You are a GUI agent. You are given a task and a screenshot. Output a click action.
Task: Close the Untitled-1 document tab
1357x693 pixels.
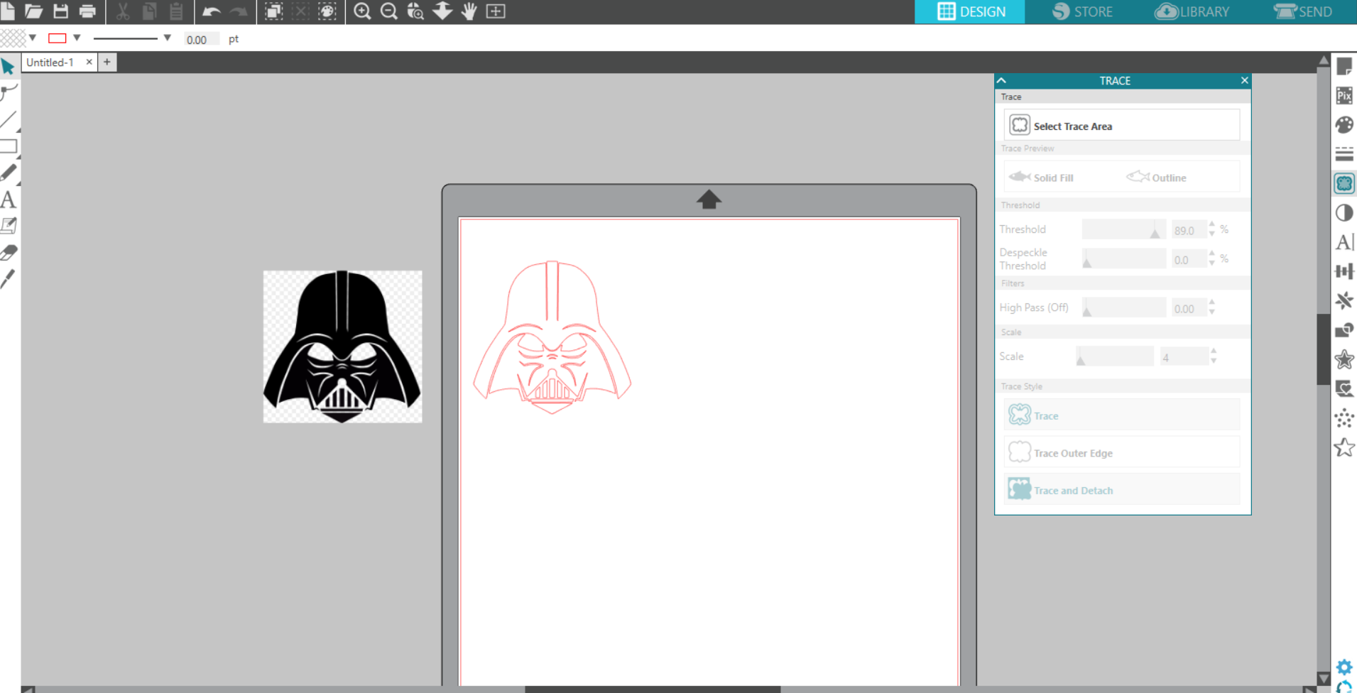tap(89, 62)
